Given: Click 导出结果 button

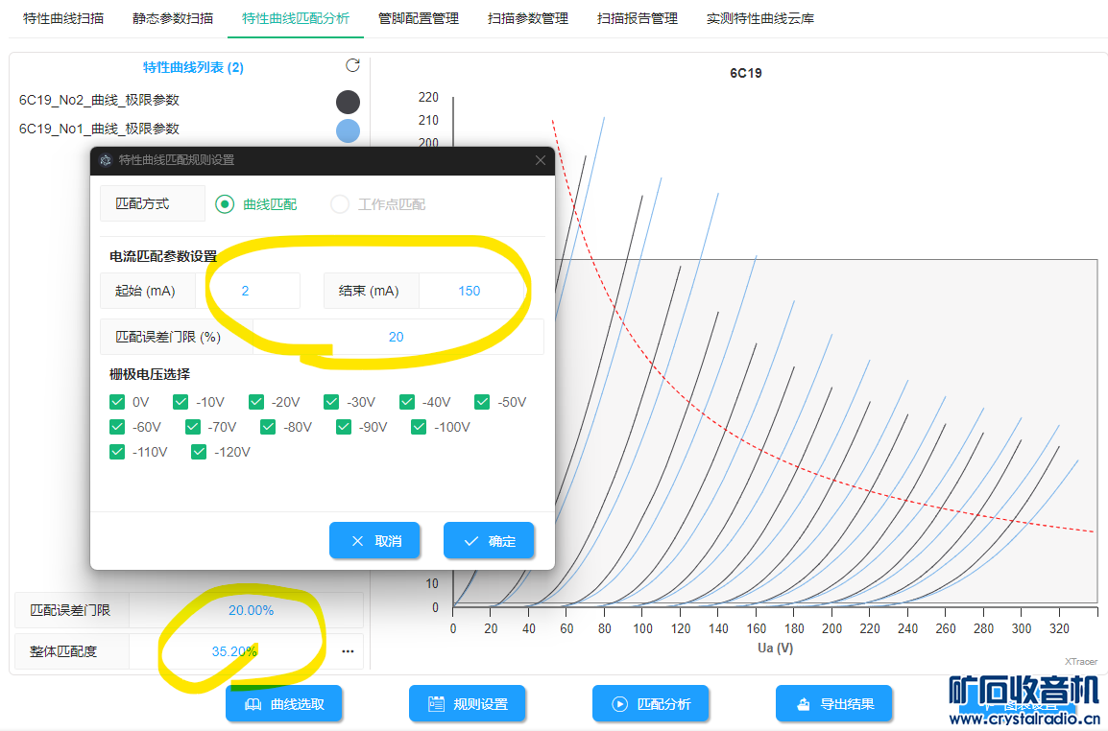Looking at the screenshot, I should (x=833, y=703).
